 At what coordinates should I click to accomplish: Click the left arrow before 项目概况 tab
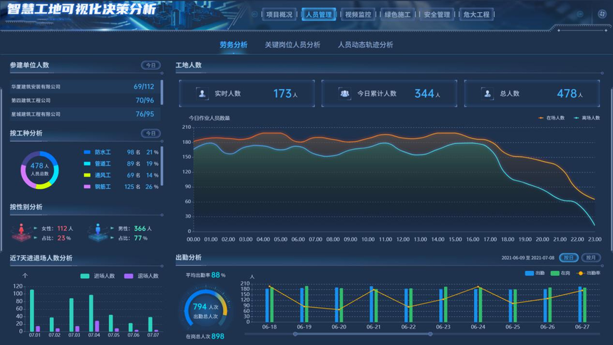pyautogui.click(x=254, y=14)
